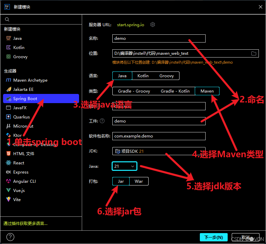Select Gradle - Groovy build type
The width and height of the screenshot is (266, 244).
tap(134, 91)
